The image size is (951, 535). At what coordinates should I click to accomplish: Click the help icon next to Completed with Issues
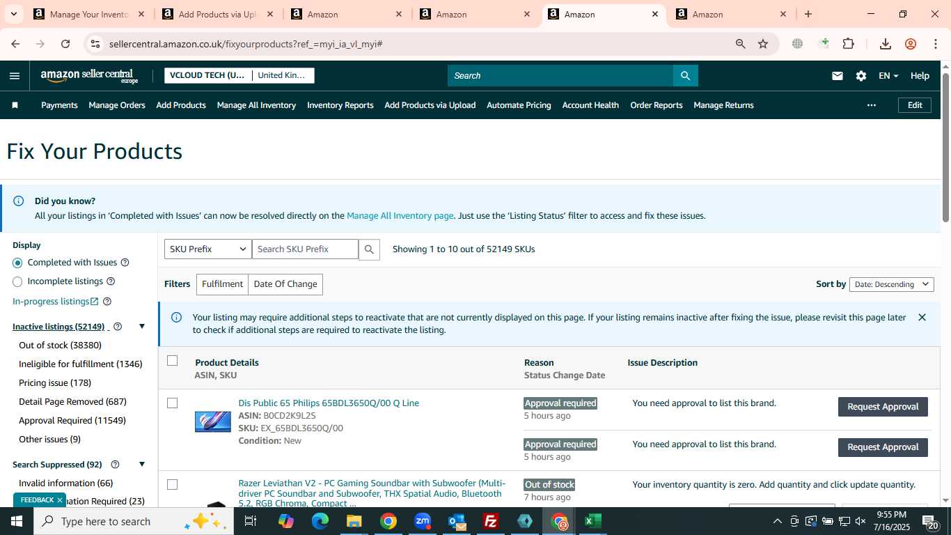[x=125, y=263]
